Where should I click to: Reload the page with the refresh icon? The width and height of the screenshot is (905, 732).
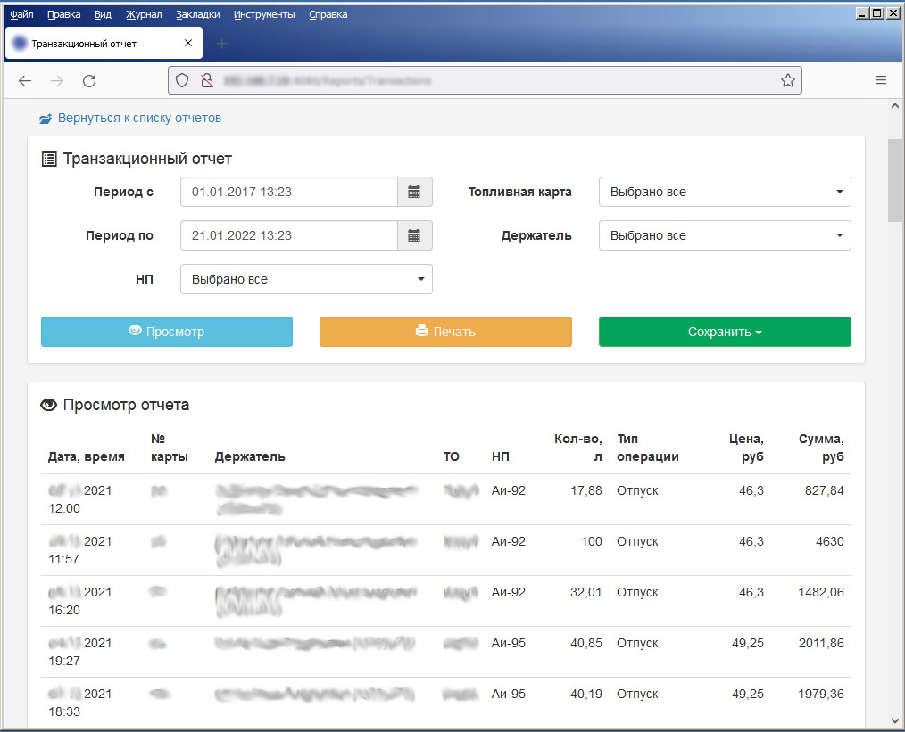pos(89,81)
